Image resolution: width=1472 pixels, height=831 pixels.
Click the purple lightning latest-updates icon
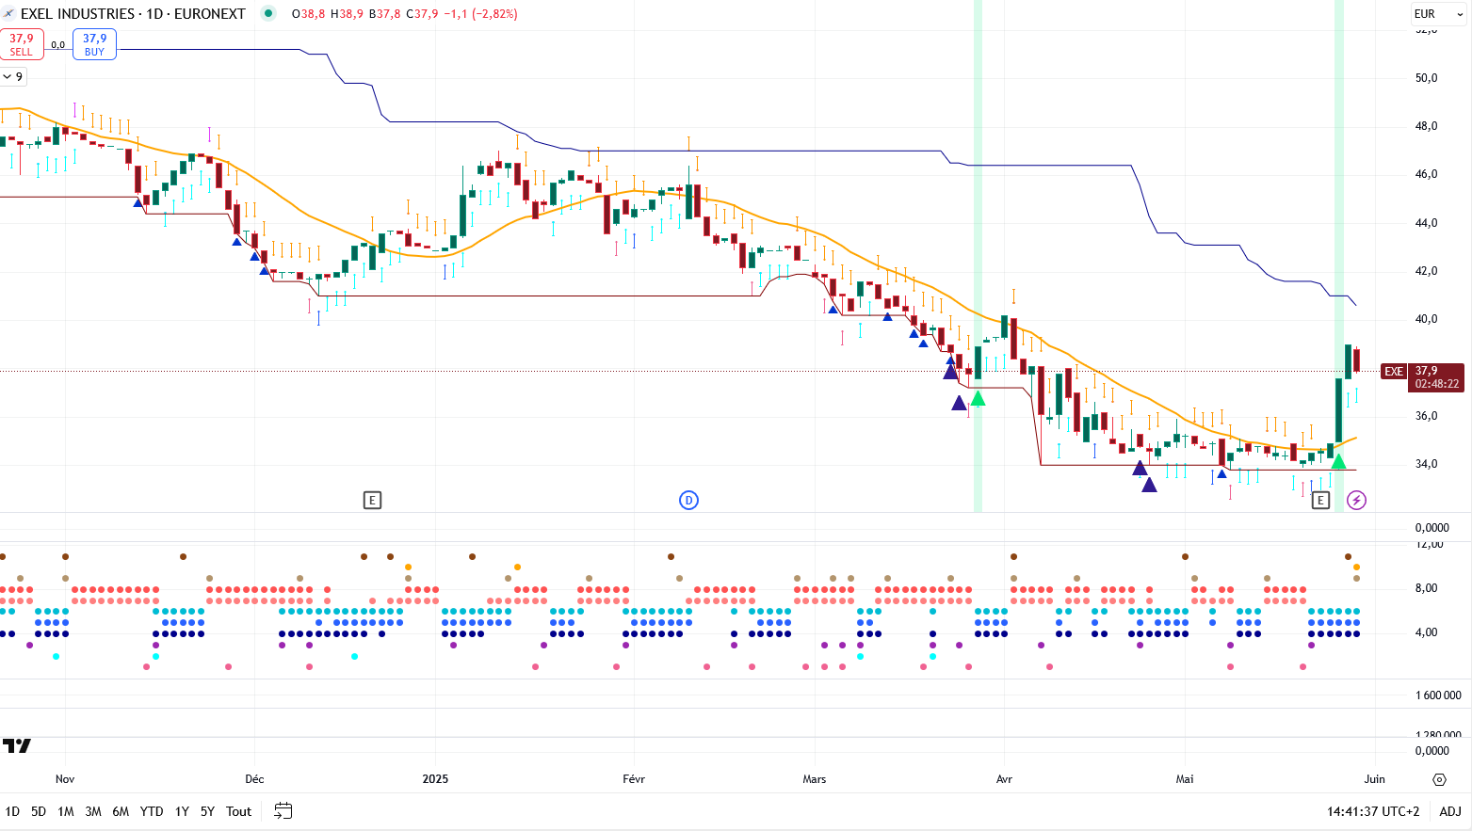1356,500
